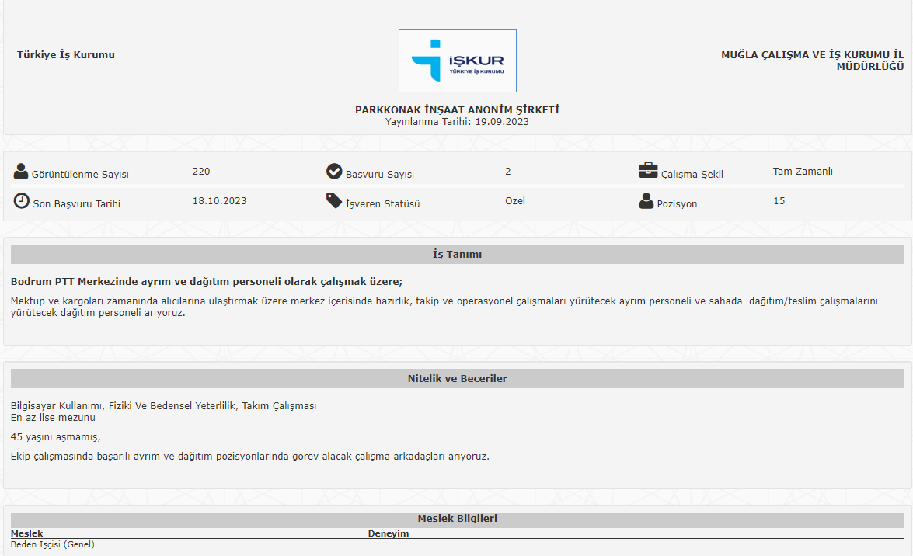Screen dimensions: 913x556
Task: Select the İş Tanımı section header
Action: [x=457, y=255]
